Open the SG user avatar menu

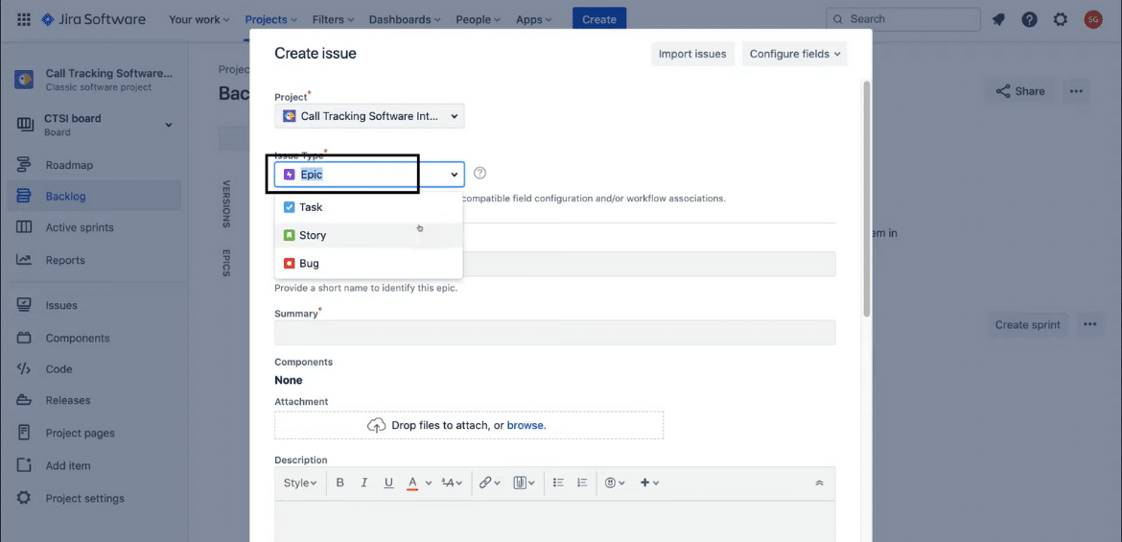1092,19
